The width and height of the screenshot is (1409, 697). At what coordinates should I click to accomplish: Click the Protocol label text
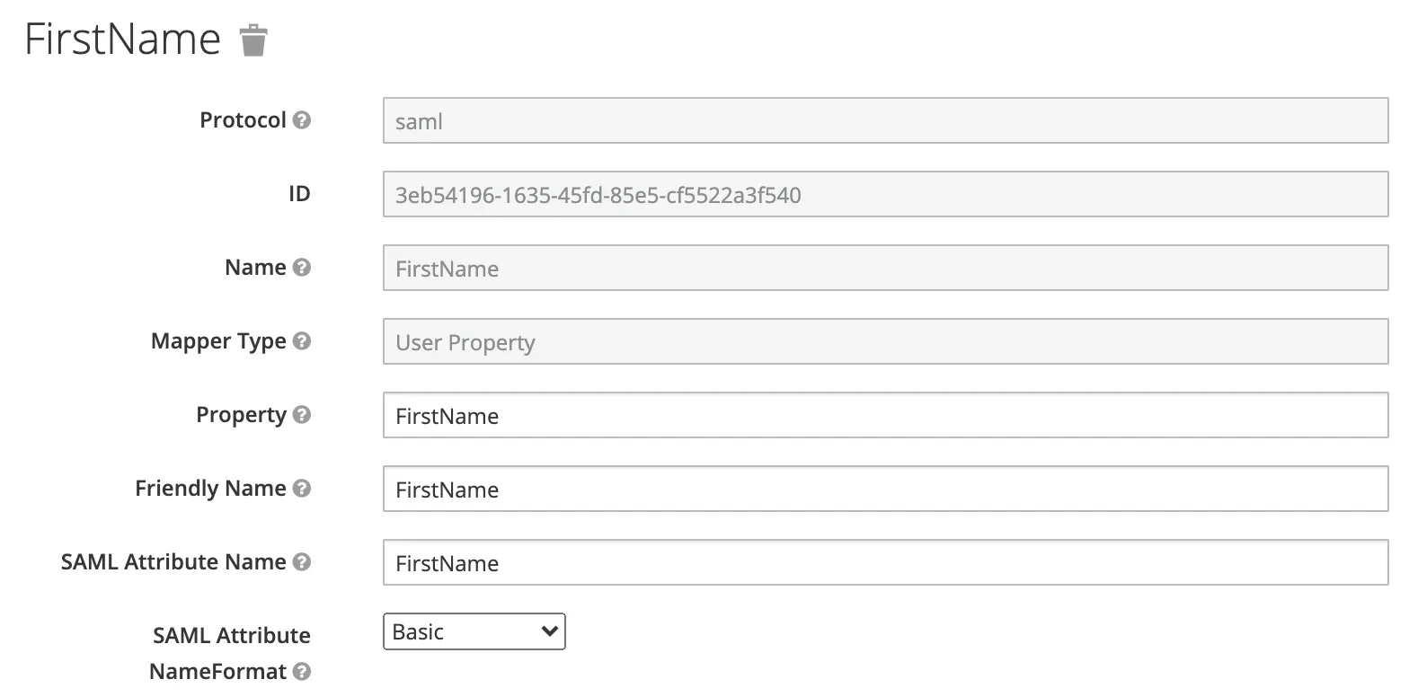243,120
